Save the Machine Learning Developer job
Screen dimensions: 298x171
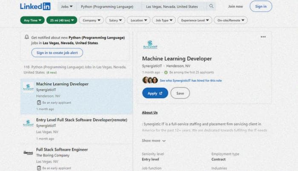pyautogui.click(x=180, y=93)
